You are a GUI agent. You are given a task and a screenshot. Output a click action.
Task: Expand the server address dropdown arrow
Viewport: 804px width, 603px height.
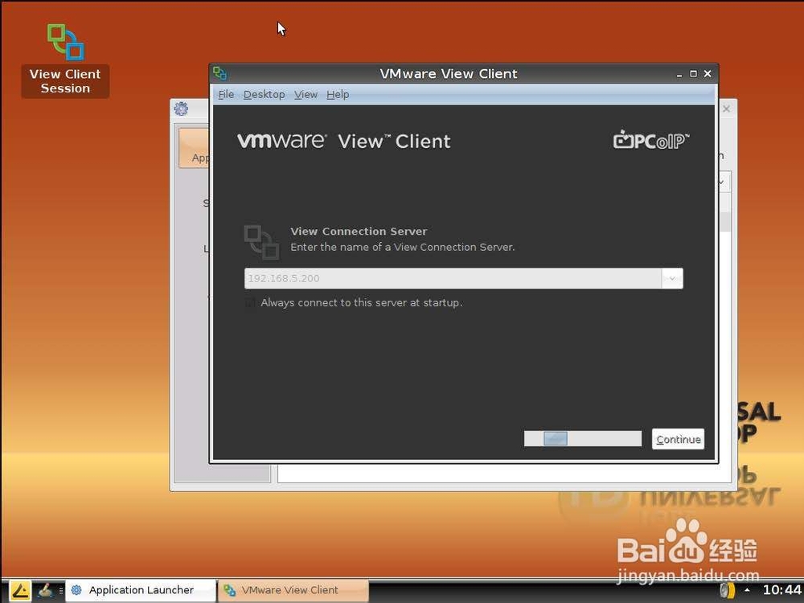click(x=671, y=278)
